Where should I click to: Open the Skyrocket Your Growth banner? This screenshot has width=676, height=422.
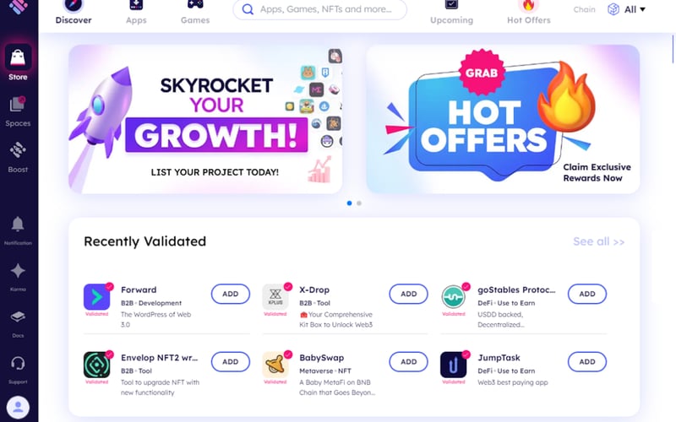coord(205,119)
